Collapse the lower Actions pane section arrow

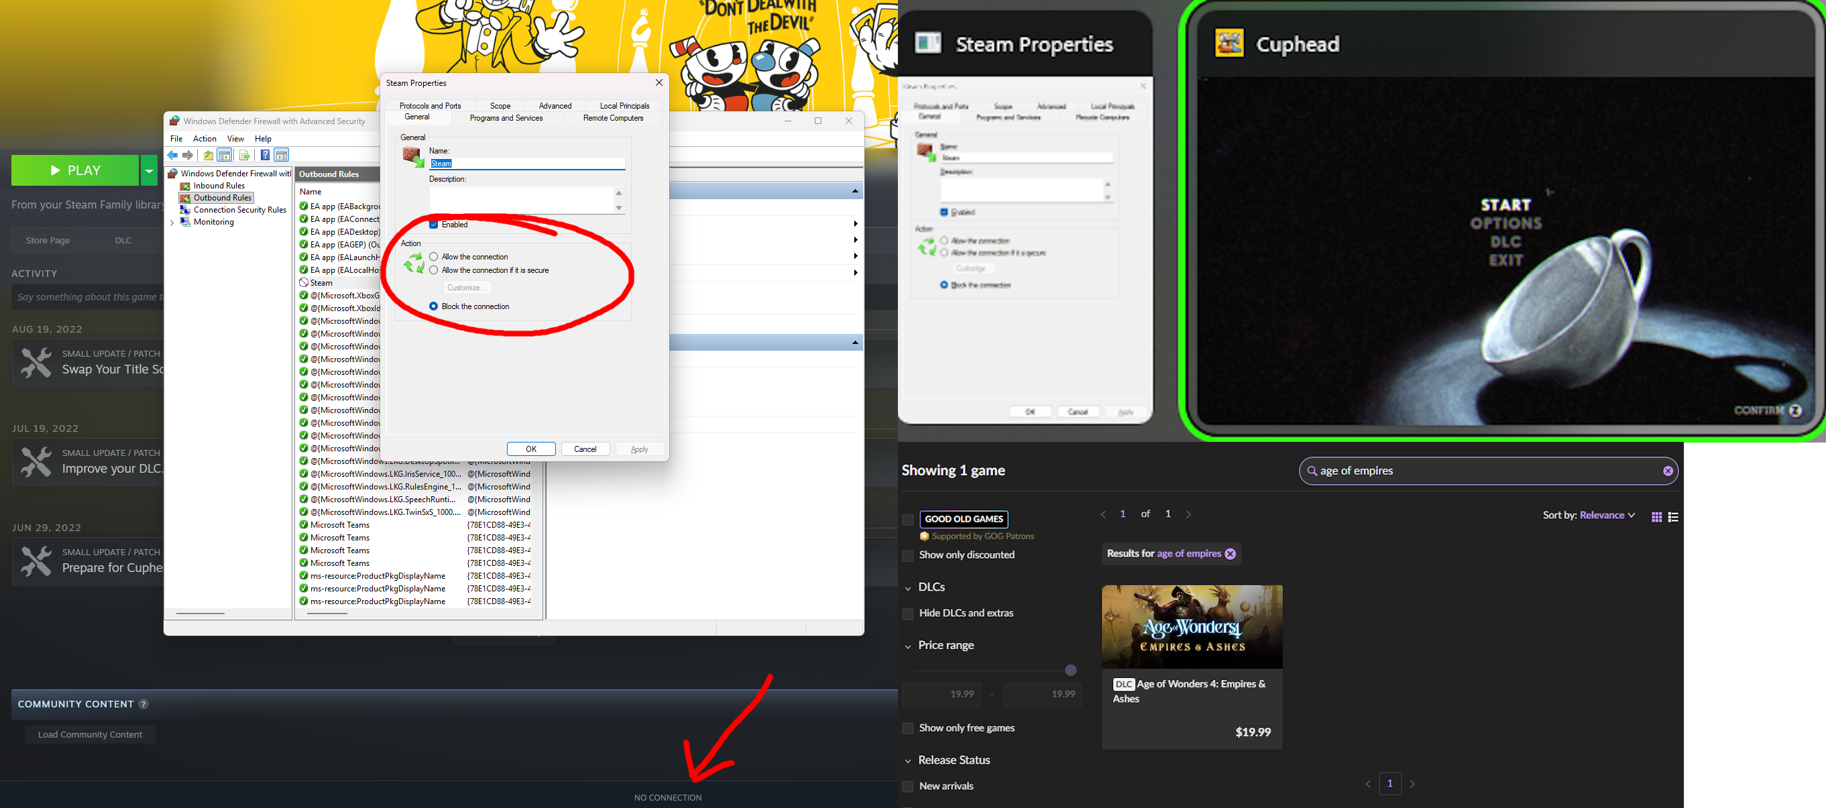pyautogui.click(x=855, y=343)
